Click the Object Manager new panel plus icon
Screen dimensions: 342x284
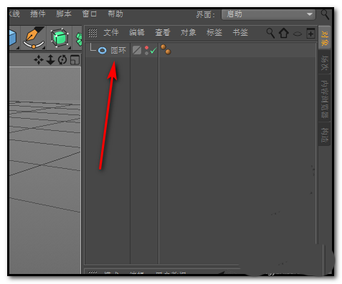point(310,33)
